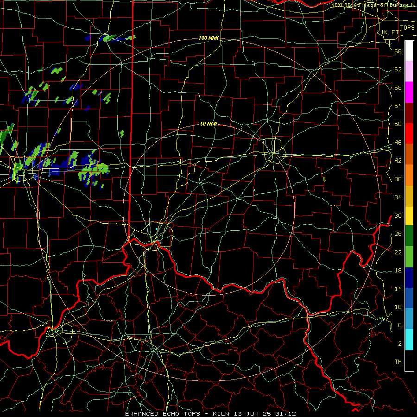This screenshot has width=417, height=417.
Task: Click the bright red swatch on the color scale
Action: pos(409,133)
